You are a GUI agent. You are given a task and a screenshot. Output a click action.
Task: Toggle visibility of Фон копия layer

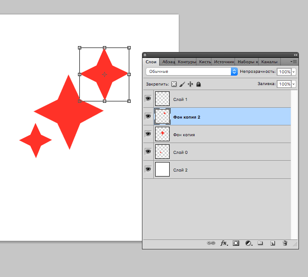[148, 134]
